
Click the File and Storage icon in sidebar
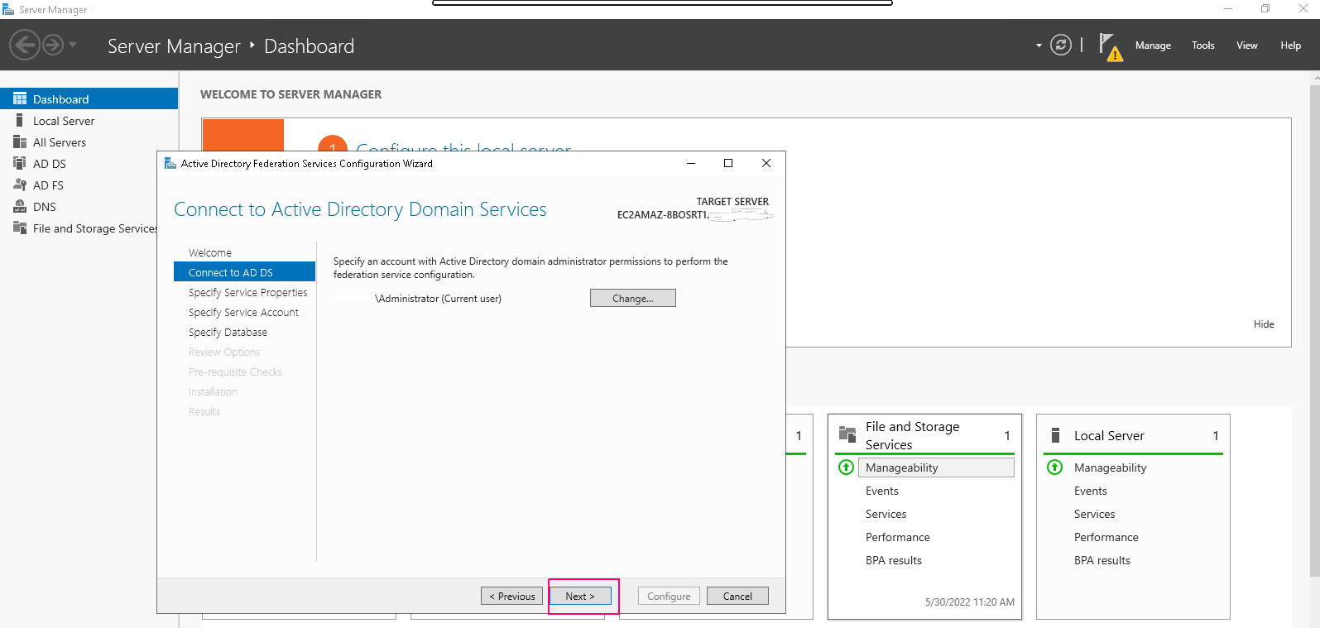[x=20, y=228]
